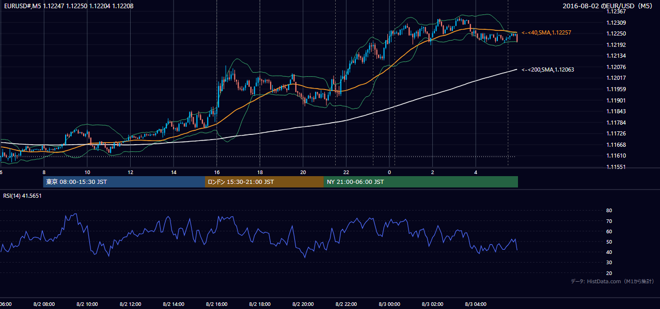Click hour tick 14 under price chart

click(x=174, y=172)
